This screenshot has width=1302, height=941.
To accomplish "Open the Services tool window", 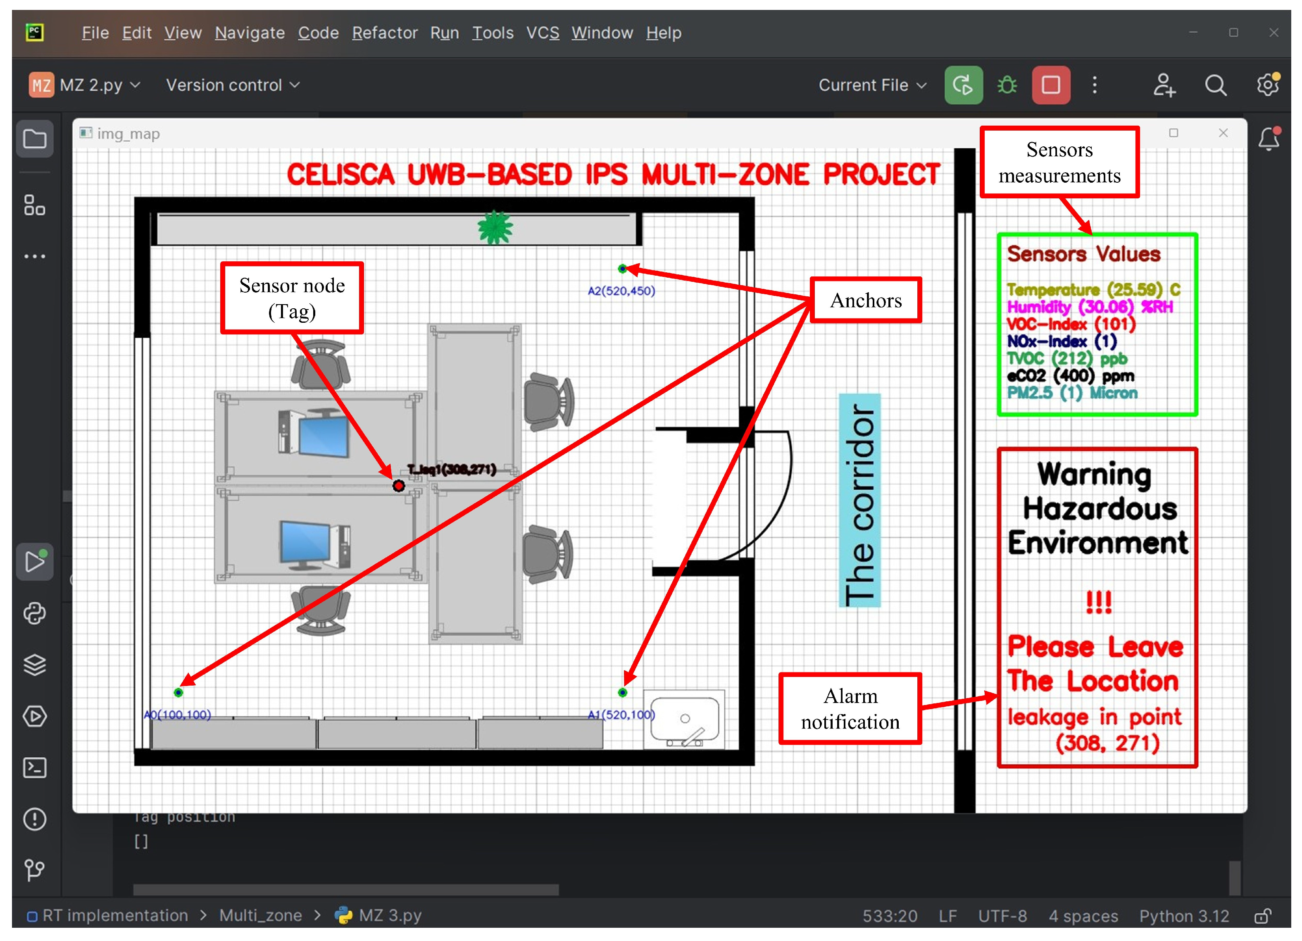I will click(x=34, y=717).
